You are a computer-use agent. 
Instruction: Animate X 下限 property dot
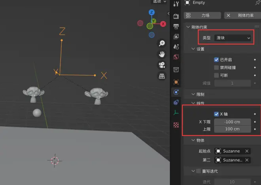pos(255,122)
